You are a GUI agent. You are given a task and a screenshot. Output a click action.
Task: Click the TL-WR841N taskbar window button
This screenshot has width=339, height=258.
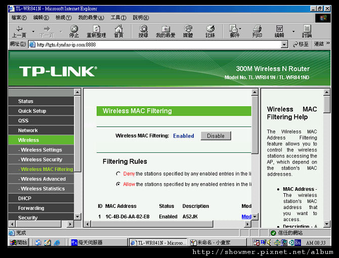tap(158, 243)
